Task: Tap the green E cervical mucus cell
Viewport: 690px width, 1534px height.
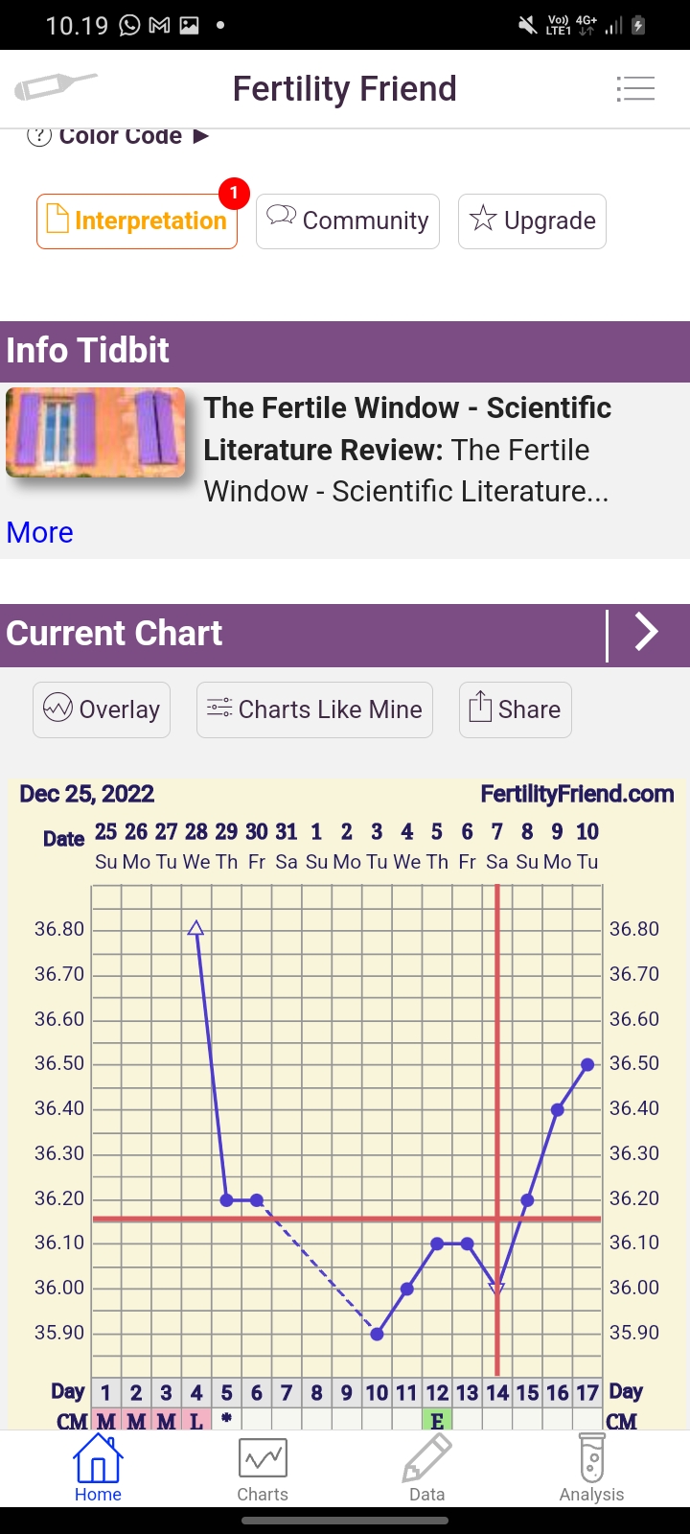Action: click(437, 1420)
